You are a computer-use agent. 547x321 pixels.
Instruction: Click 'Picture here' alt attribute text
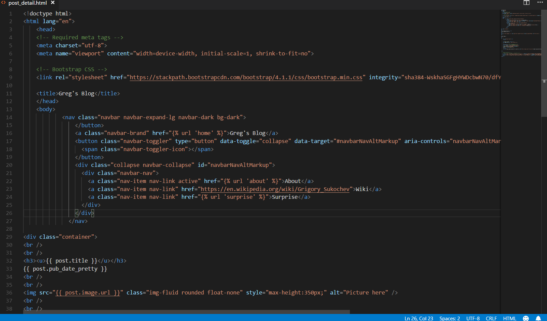tap(366, 293)
